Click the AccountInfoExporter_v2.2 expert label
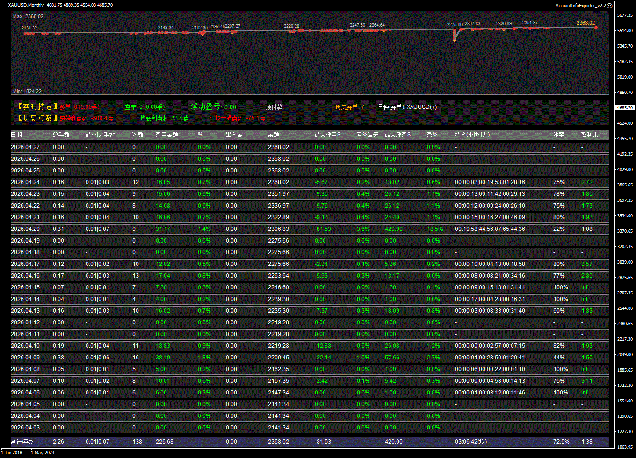 click(580, 5)
